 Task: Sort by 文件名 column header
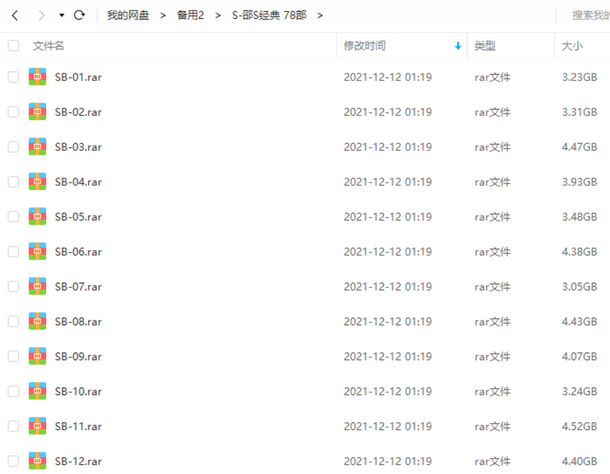tap(48, 45)
